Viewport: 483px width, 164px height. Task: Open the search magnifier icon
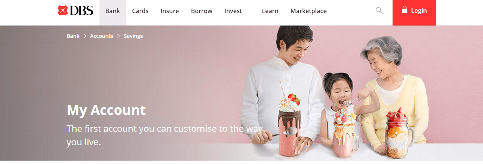click(379, 11)
